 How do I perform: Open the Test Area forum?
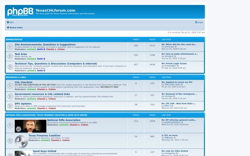click(21, 54)
